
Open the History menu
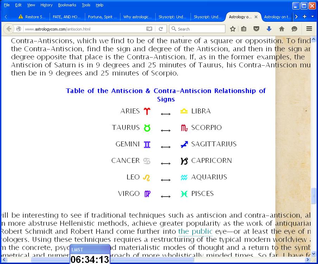click(46, 5)
